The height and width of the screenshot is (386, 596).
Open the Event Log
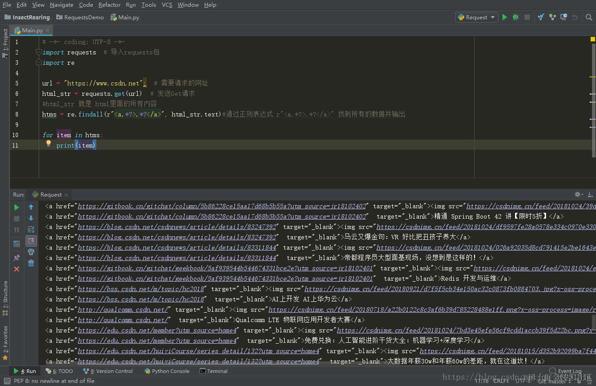coord(566,371)
